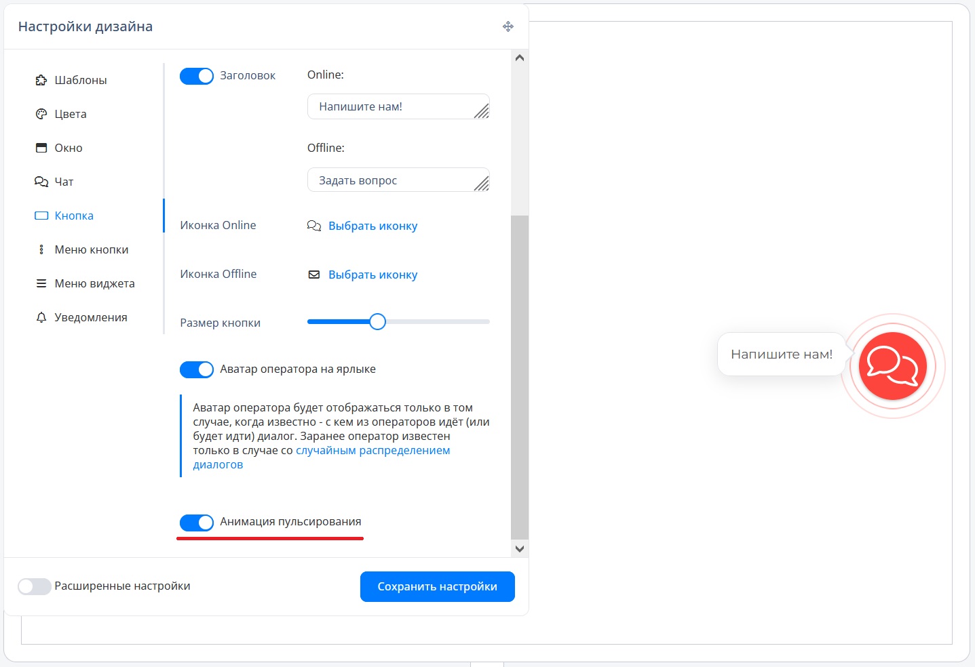Click the puzzle icon next to Шаблоны
Image resolution: width=975 pixels, height=667 pixels.
coord(41,80)
